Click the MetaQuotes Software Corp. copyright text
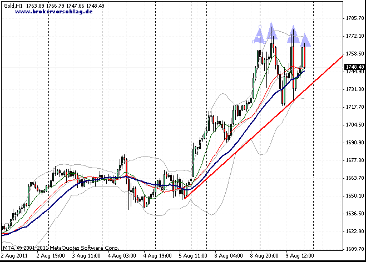Viewport: 366px width, 262px height. [x=61, y=248]
